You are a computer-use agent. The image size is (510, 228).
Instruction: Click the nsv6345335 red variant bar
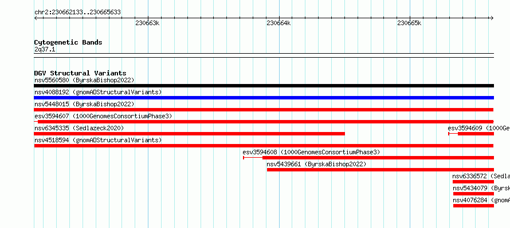pyautogui.click(x=189, y=134)
